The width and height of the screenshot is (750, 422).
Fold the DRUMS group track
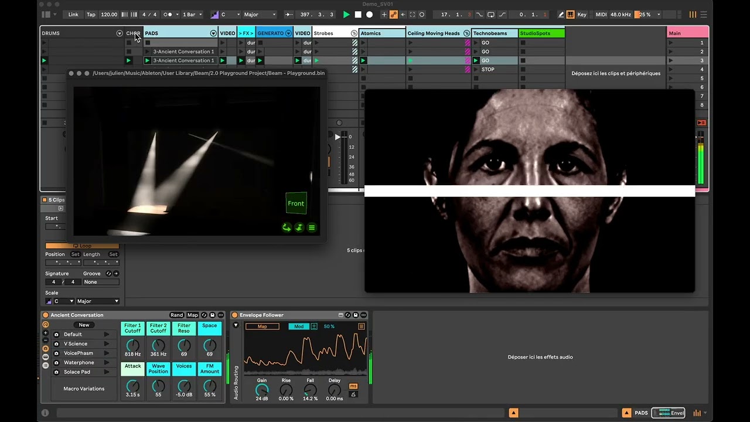pos(120,33)
